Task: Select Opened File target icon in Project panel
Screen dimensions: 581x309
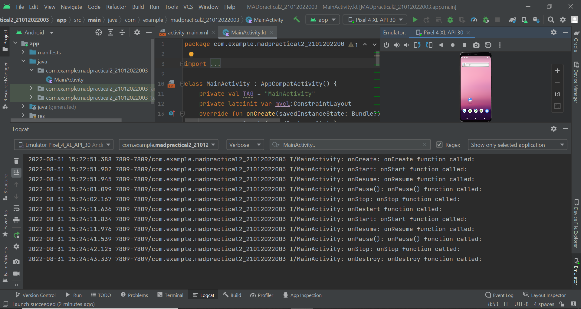Action: [99, 33]
